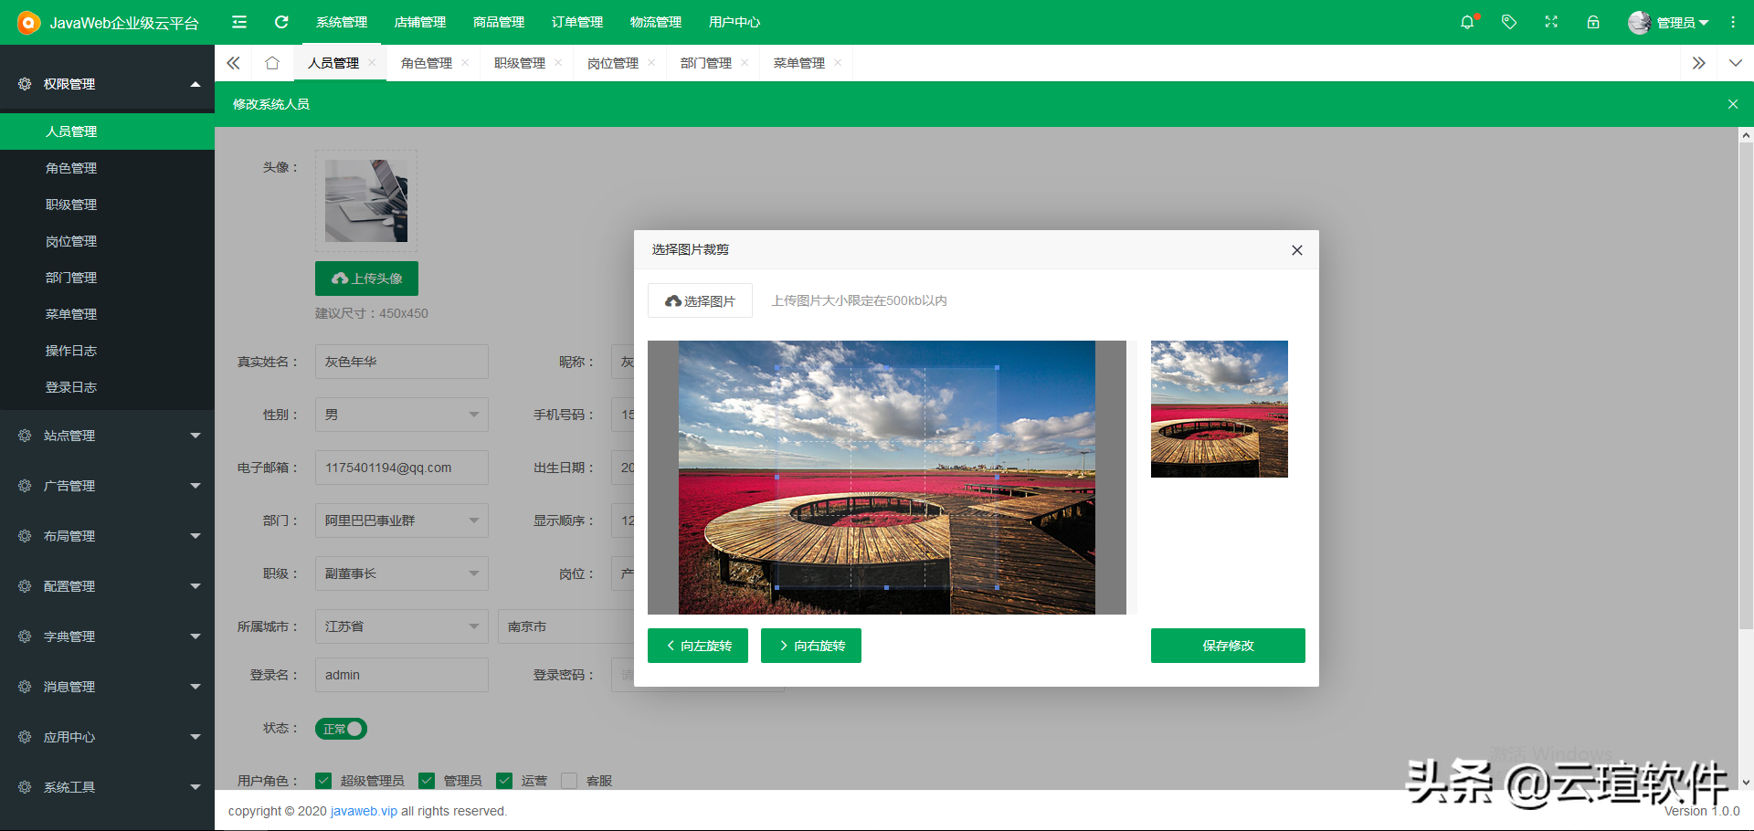The image size is (1754, 831).
Task: Click the lock screen icon
Action: (x=1593, y=22)
